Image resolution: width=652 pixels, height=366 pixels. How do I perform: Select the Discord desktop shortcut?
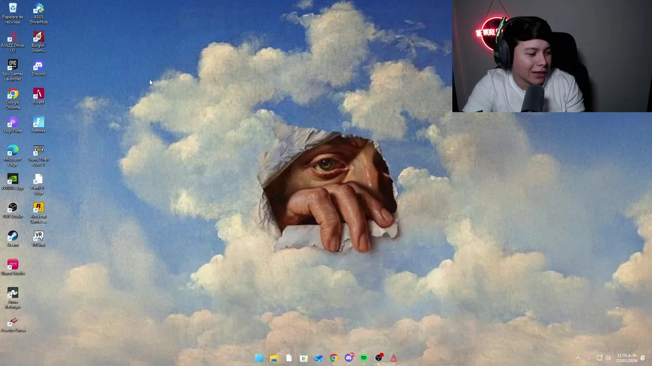(x=38, y=69)
